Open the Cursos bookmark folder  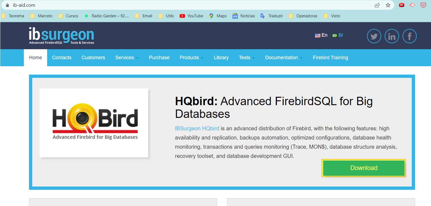(x=69, y=16)
